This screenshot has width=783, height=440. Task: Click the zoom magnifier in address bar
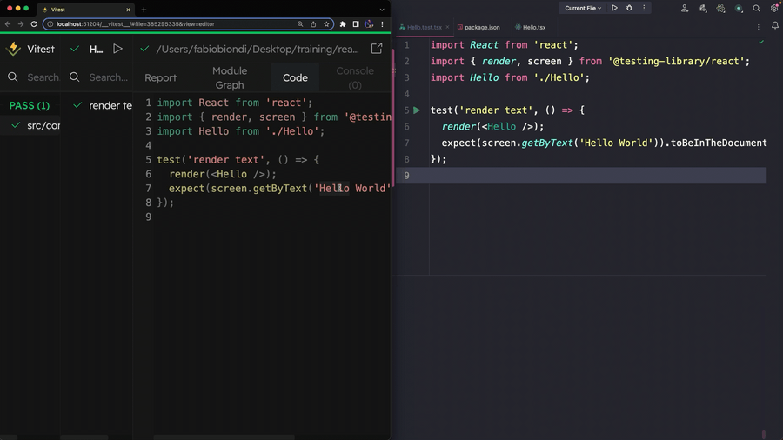300,24
